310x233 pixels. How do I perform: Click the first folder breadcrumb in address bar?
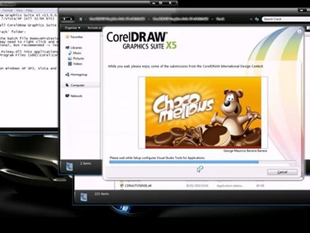click(117, 19)
